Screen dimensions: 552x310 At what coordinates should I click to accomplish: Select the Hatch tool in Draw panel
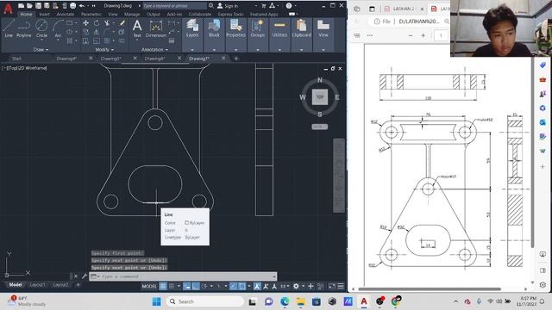69,40
